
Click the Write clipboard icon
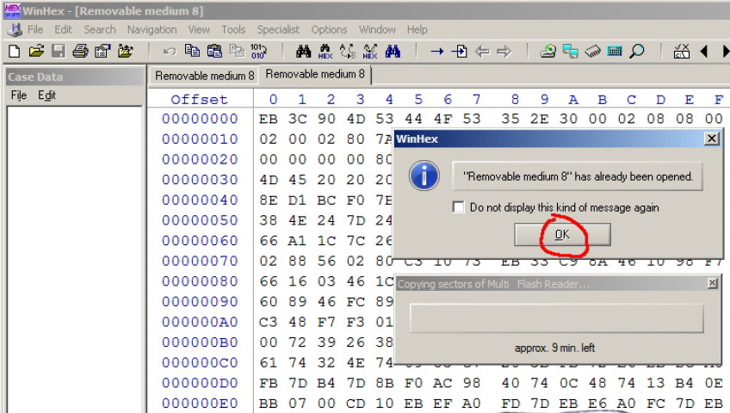(214, 51)
